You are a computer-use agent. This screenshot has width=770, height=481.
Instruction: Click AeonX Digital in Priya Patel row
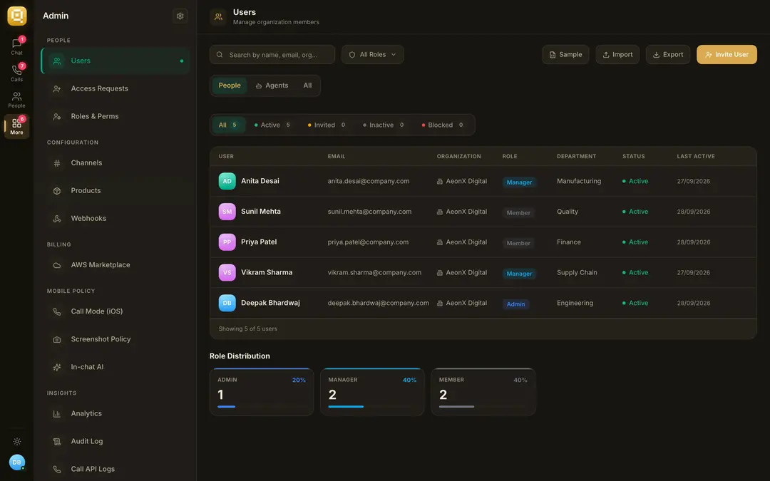tap(462, 242)
